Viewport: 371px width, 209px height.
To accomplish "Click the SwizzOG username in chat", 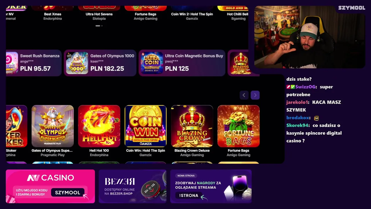I will tap(305, 87).
